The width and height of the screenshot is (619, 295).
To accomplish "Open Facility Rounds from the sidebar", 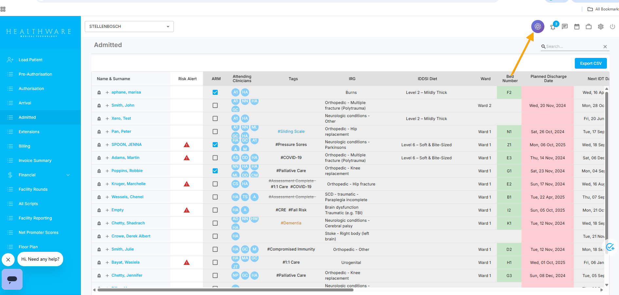I will tap(33, 189).
